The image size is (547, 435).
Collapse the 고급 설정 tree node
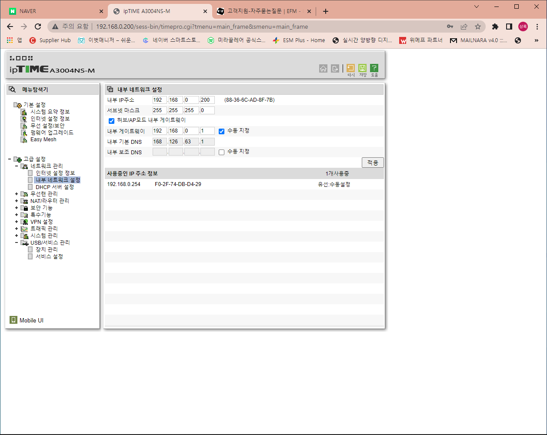coord(10,159)
